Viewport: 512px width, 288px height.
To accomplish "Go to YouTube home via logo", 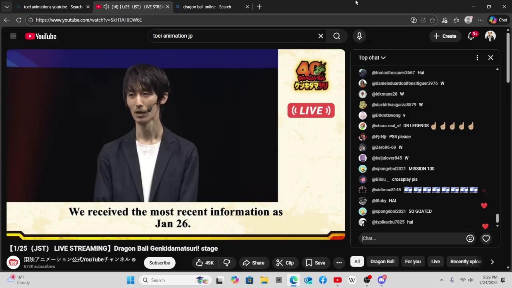I will pos(41,36).
